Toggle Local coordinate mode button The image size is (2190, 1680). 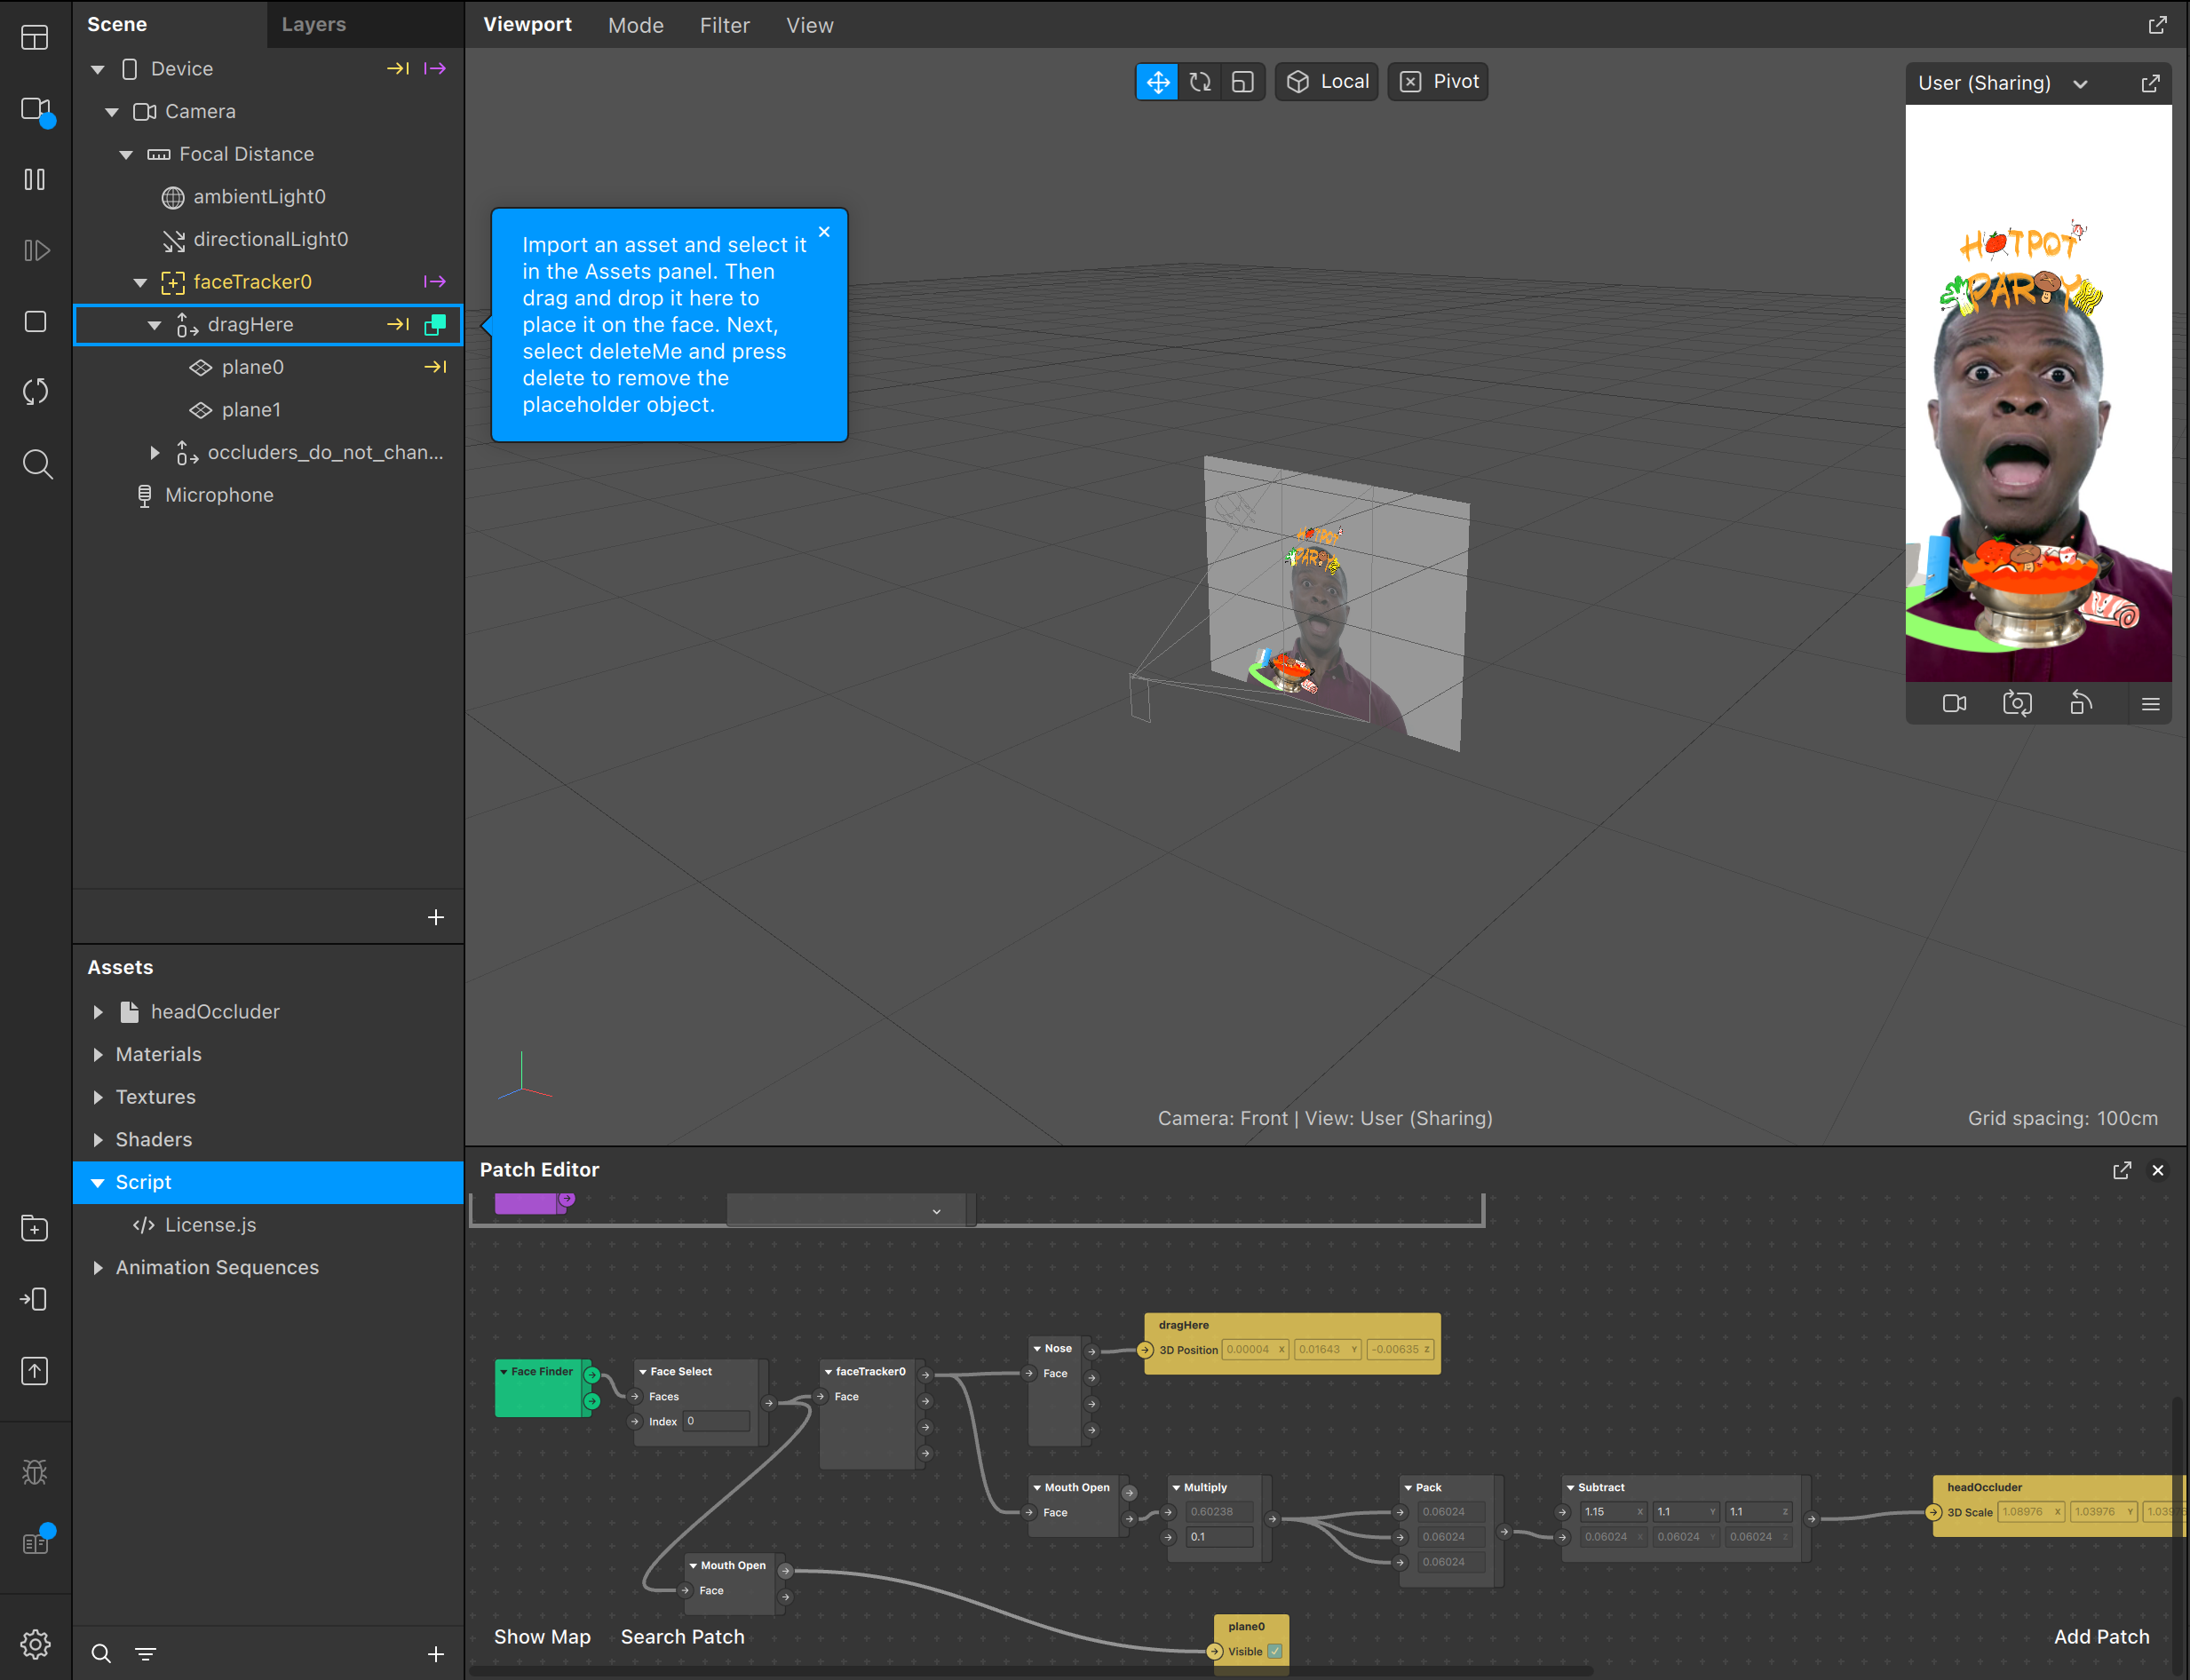[1327, 82]
